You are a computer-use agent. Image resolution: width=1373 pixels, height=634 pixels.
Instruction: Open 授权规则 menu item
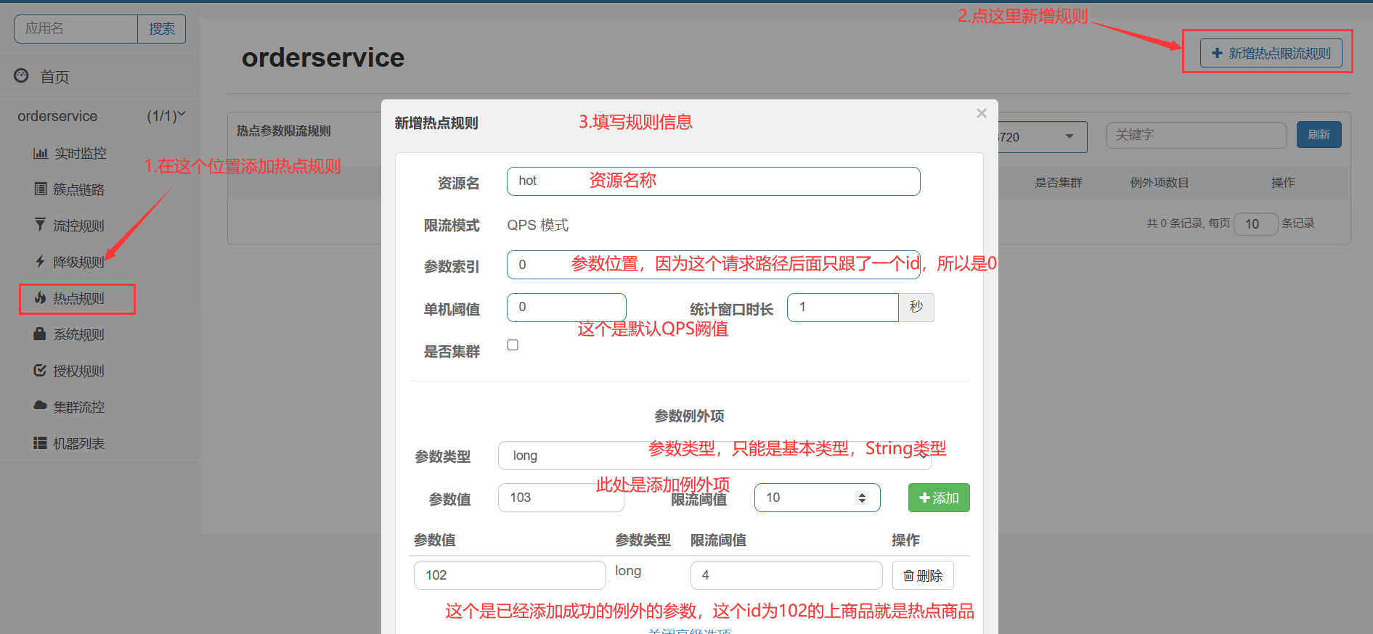point(78,371)
